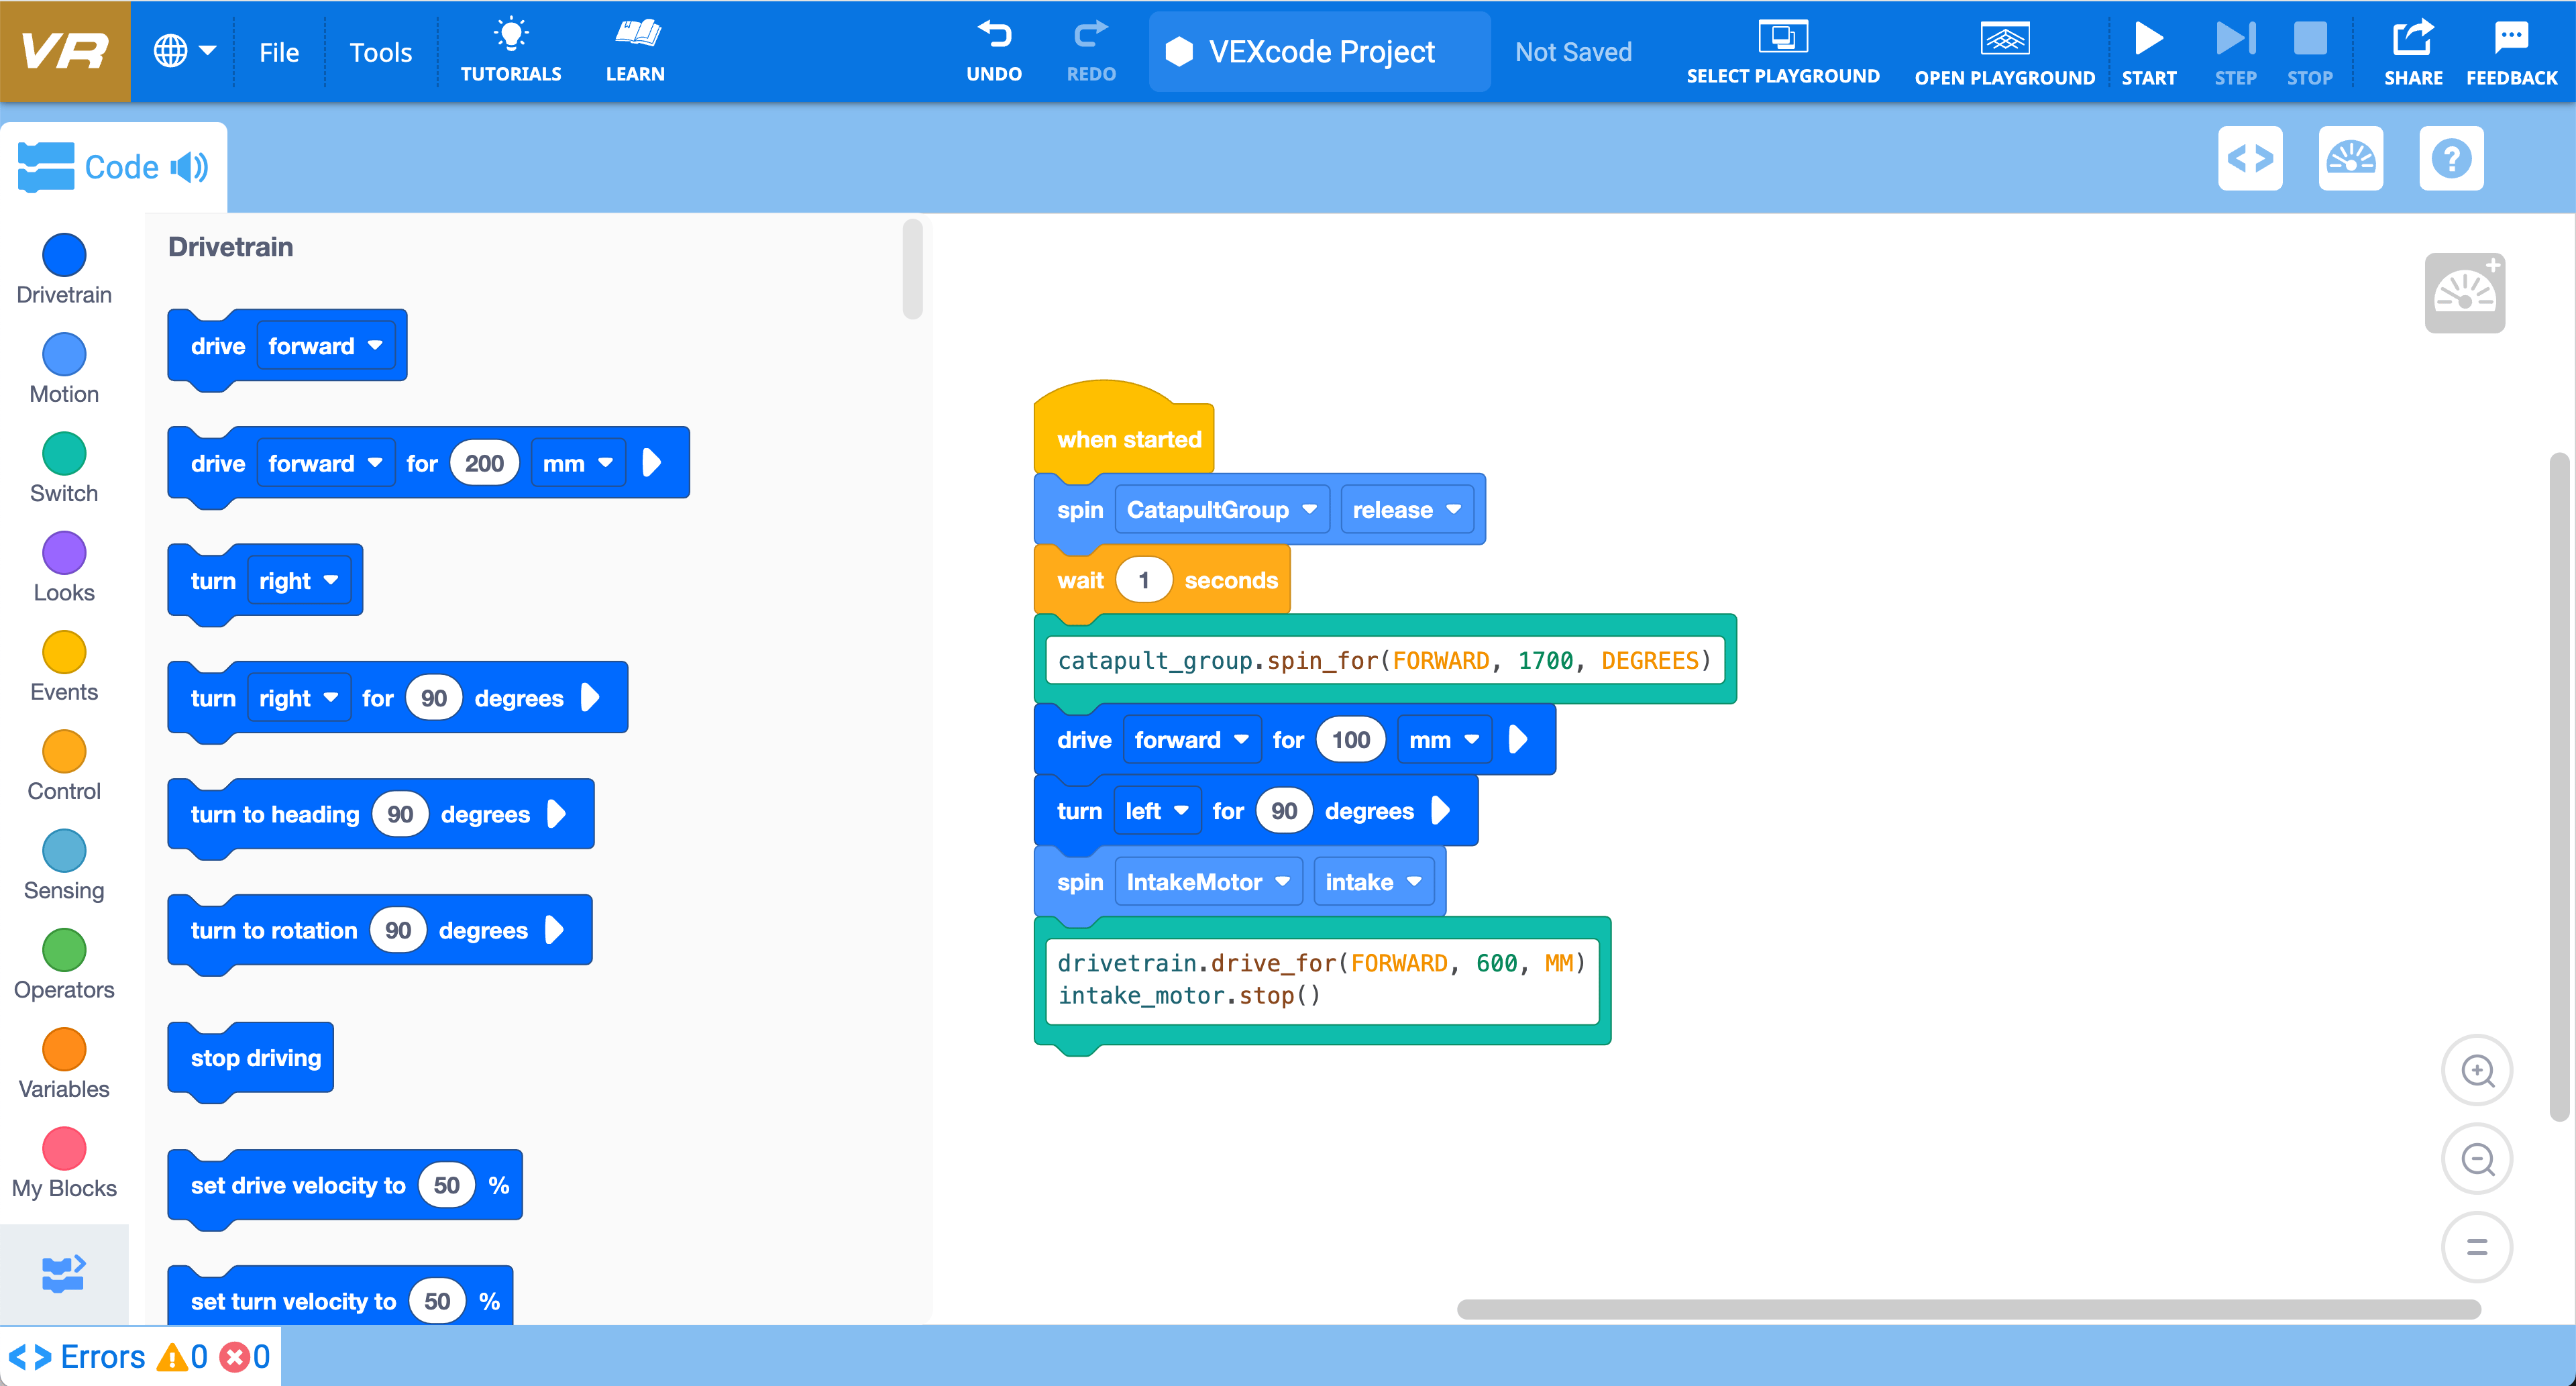This screenshot has height=1386, width=2576.
Task: Click the wait seconds value 1
Action: (1144, 580)
